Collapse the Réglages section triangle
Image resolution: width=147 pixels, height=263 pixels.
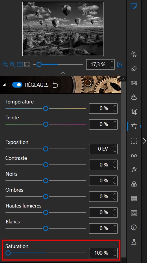tap(4, 85)
